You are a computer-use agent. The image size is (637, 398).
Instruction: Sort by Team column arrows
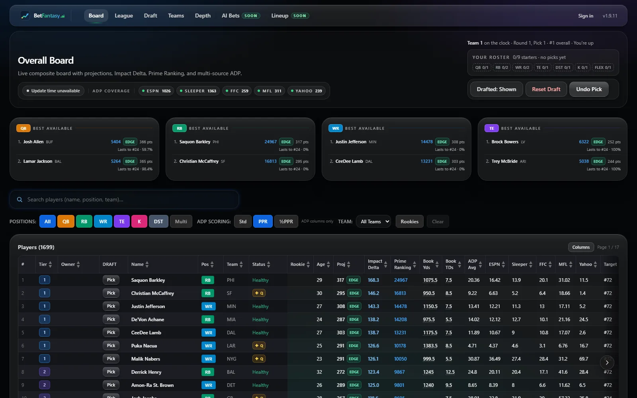pyautogui.click(x=241, y=264)
